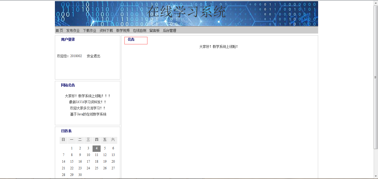Select highlighted date 4 in calendar
The image size is (378, 179).
point(96,148)
